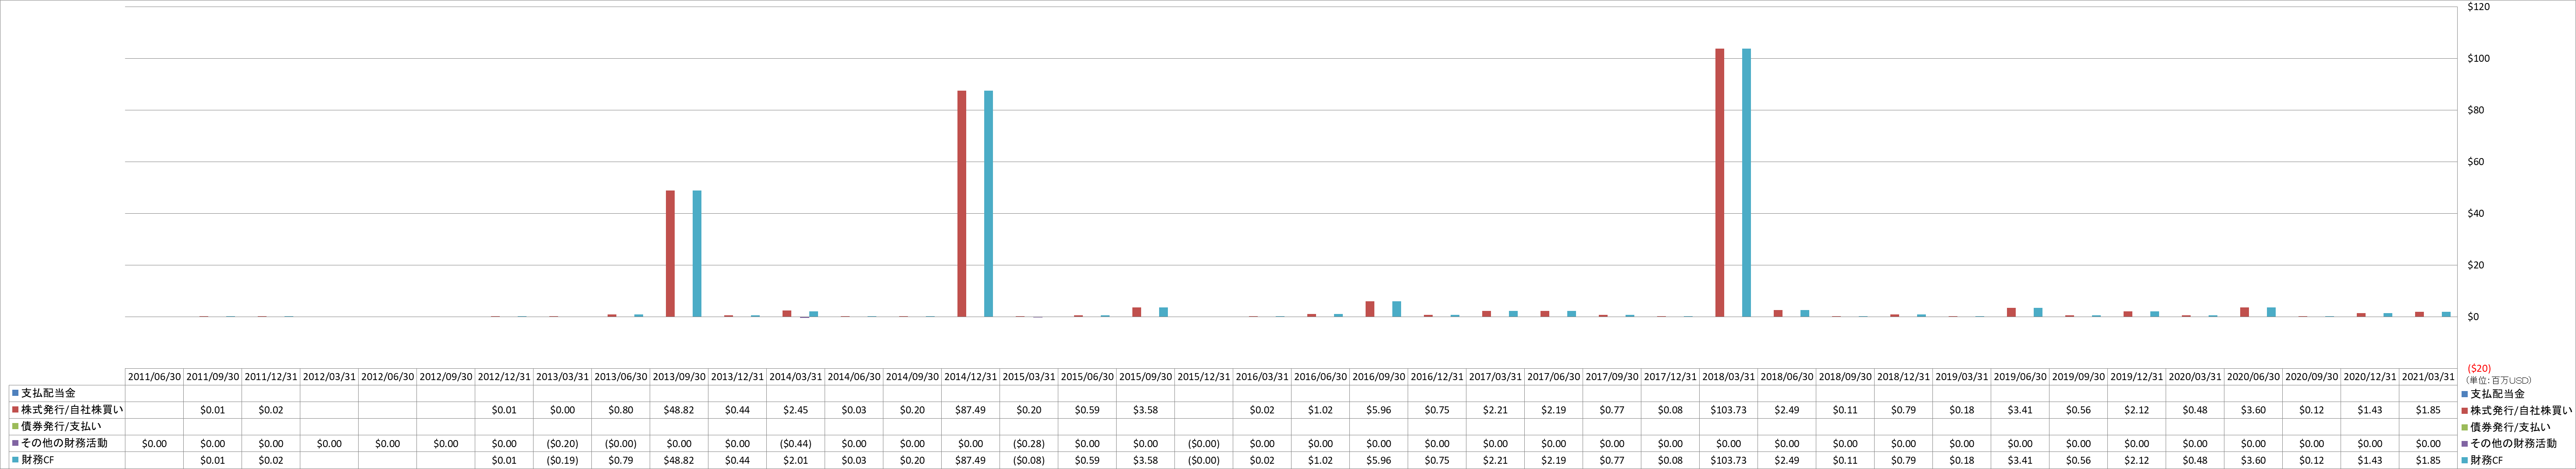Image resolution: width=2576 pixels, height=469 pixels.
Task: Click the 2019/06/30 date column header
Action: [x=2020, y=377]
